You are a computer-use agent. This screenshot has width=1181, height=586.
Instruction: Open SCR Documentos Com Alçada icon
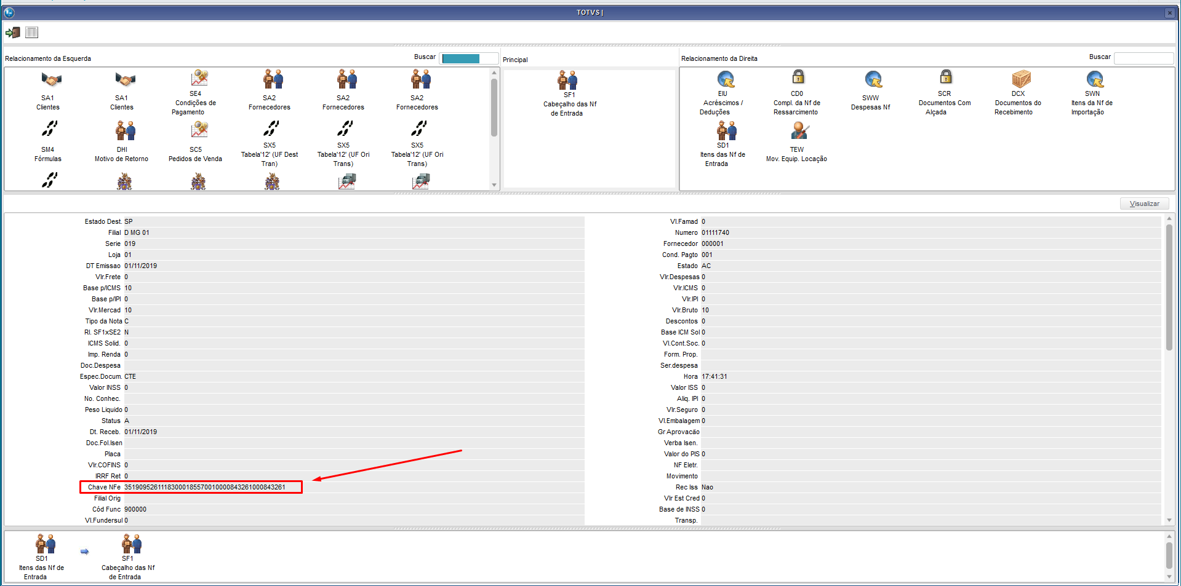(946, 77)
